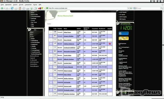Click the jersey 14 icon for Luciano Zauri
Screen dimensions: 164x99
coord(55,63)
